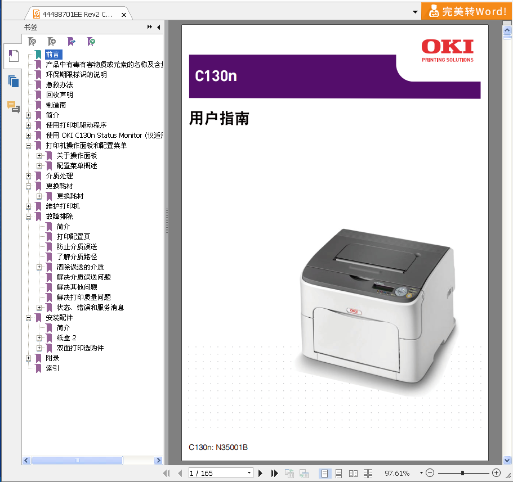Open the page number dropdown arrow
The image size is (513, 482).
pos(249,473)
